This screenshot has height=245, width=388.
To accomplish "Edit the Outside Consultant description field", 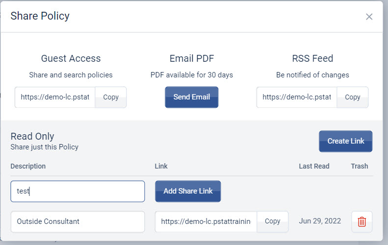I will 78,221.
